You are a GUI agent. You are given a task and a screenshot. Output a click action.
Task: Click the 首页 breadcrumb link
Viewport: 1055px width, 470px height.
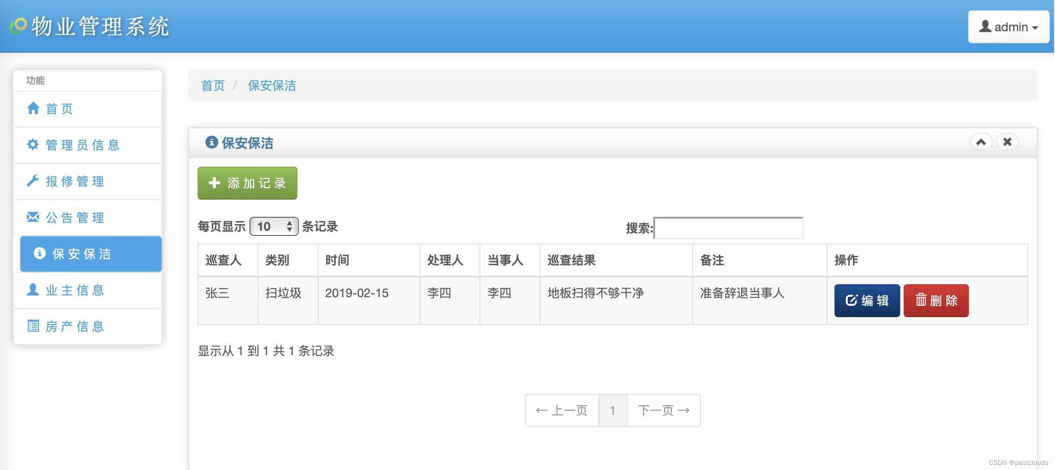tap(213, 86)
